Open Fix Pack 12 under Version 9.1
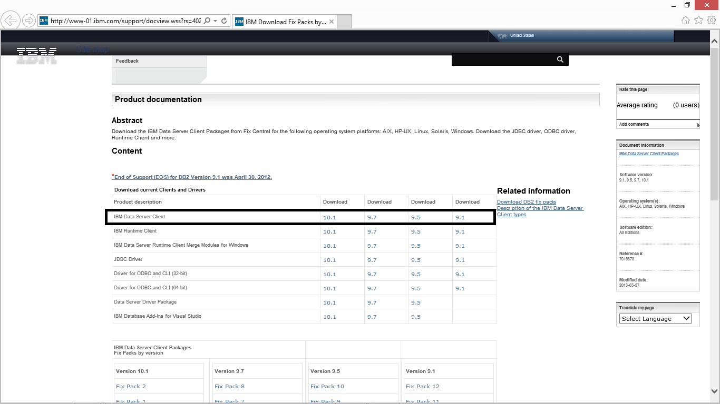The width and height of the screenshot is (720, 404). 422,386
